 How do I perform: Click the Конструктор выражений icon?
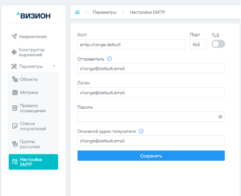pos(14,52)
